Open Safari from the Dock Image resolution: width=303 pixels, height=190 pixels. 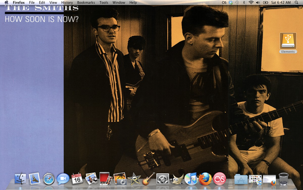tap(49, 179)
